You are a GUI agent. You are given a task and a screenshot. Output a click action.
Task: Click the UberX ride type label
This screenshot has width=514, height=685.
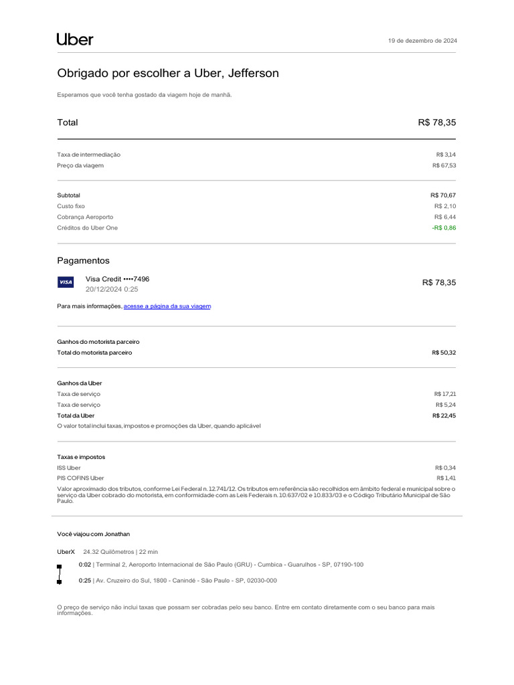pyautogui.click(x=66, y=552)
